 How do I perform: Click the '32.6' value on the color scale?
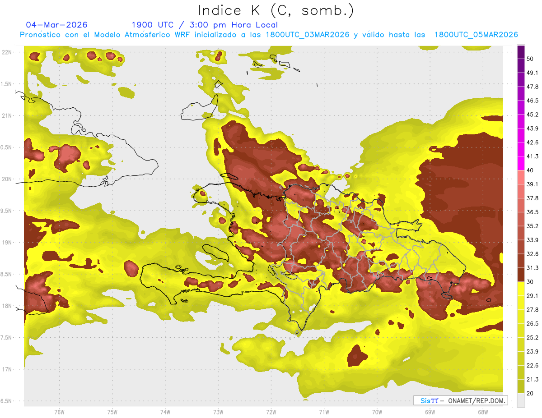[x=533, y=254]
